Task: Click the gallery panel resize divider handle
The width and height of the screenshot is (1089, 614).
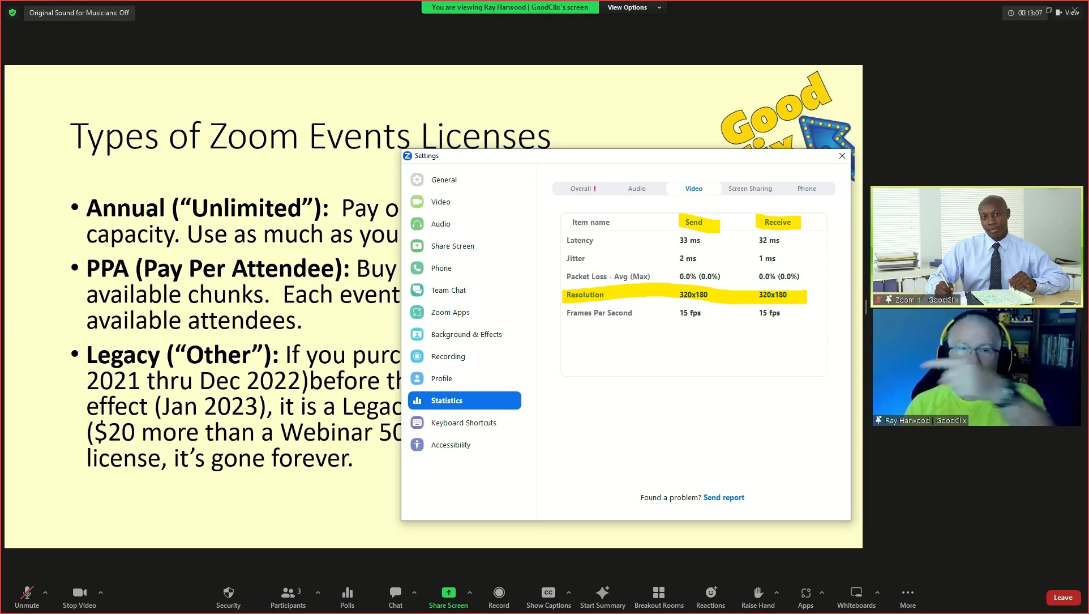Action: coord(866,306)
